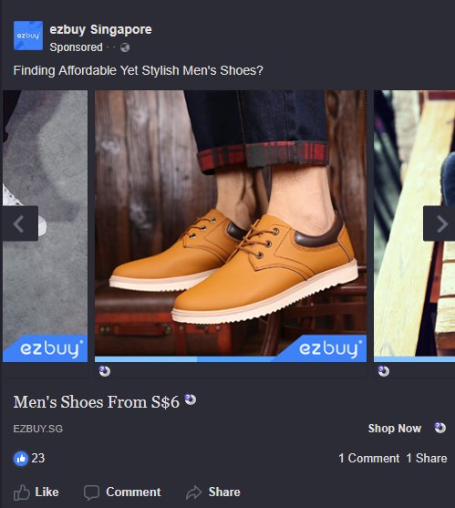Open the partial white sneaker image on left

(45, 226)
